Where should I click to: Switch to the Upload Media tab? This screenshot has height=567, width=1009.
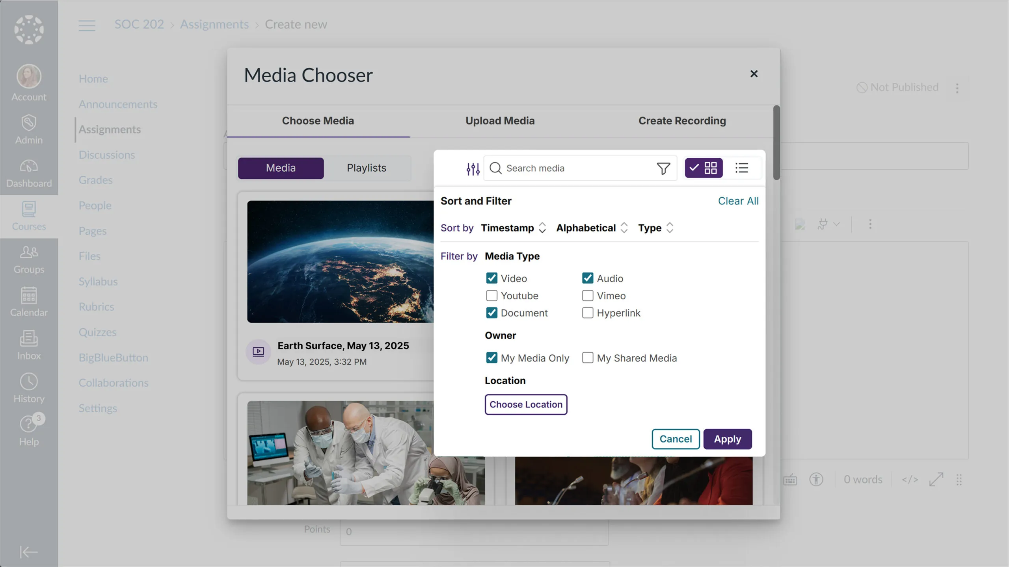point(500,121)
